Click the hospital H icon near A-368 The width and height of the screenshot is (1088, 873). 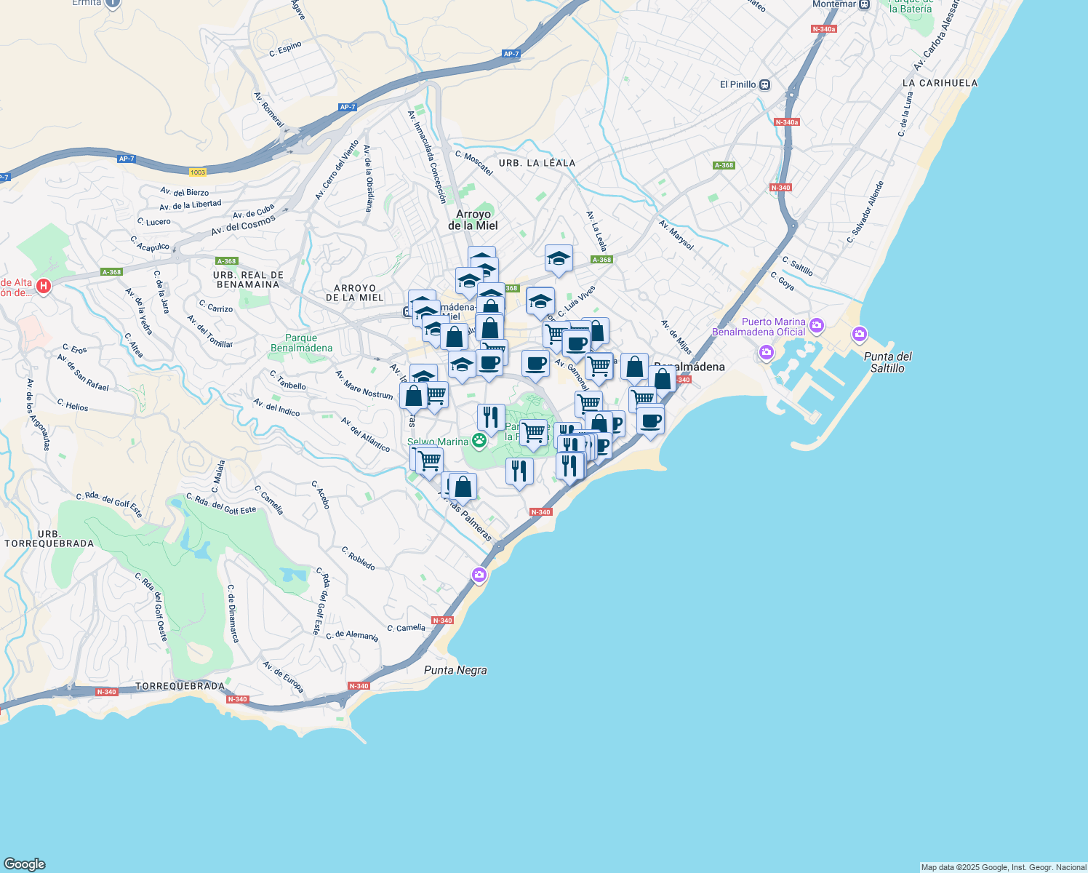pyautogui.click(x=43, y=287)
